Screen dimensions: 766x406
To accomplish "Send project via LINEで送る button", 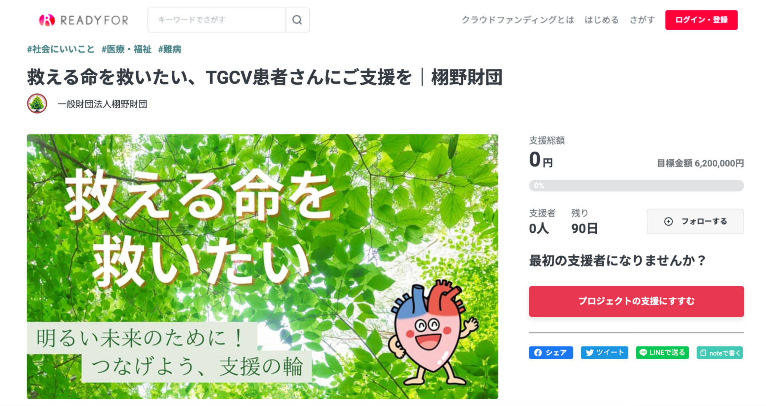I will (662, 353).
